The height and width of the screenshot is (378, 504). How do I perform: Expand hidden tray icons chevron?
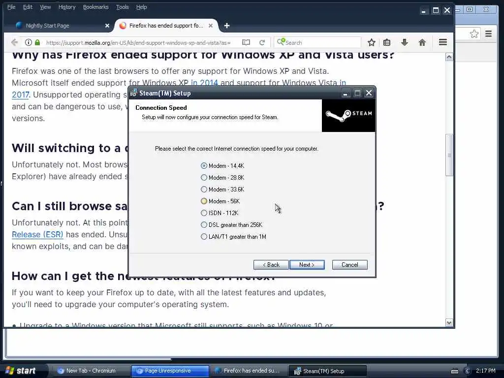pyautogui.click(x=468, y=371)
